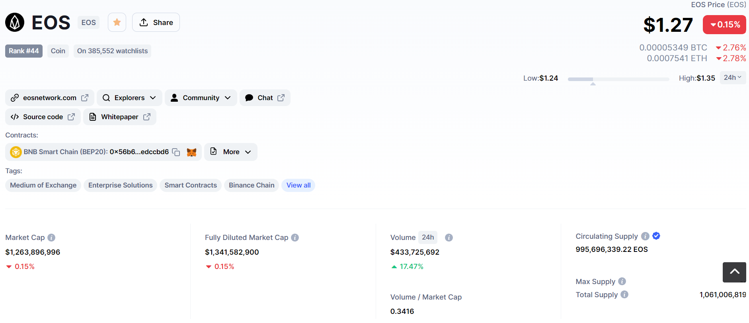749x323 pixels.
Task: Click the Coin tag
Action: 58,51
